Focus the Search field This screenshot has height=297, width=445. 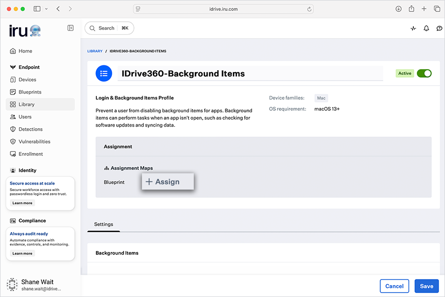109,28
